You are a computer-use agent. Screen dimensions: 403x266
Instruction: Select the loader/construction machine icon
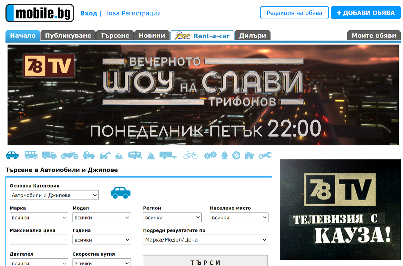coord(105,155)
